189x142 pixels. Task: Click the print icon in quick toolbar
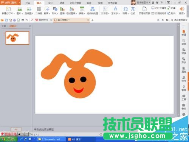pyautogui.click(x=14, y=20)
